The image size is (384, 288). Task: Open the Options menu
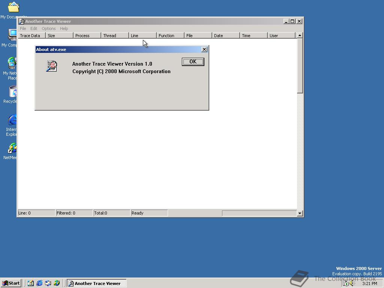tap(48, 28)
